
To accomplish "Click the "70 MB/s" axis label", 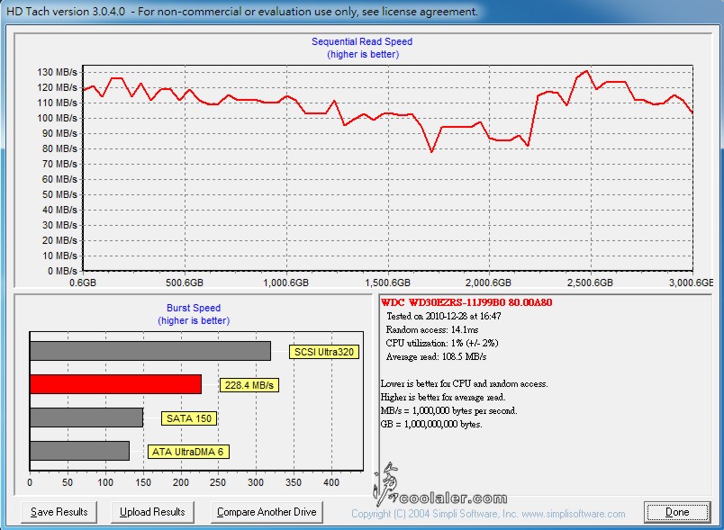I will pyautogui.click(x=59, y=164).
